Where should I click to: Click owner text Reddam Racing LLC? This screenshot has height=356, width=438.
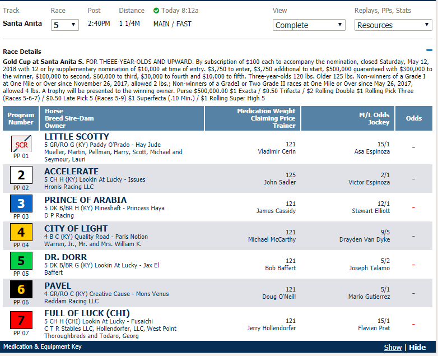(x=71, y=301)
